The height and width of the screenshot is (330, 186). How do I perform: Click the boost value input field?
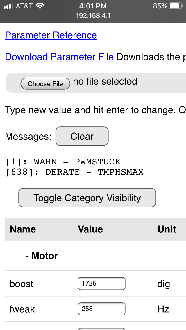click(101, 284)
